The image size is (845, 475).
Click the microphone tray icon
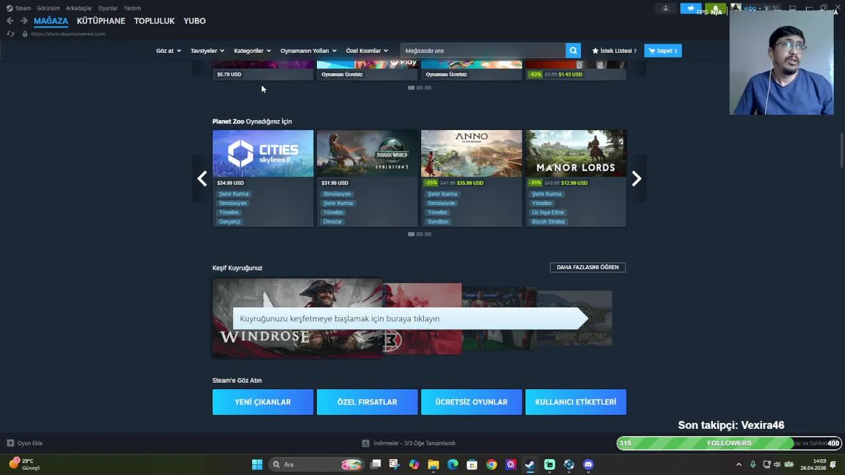[753, 464]
